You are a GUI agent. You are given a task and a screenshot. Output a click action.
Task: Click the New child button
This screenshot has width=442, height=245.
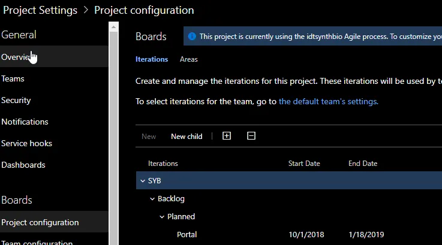(187, 137)
